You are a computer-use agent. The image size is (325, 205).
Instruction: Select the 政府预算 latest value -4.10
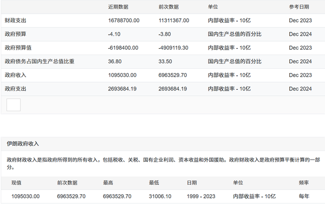(x=114, y=34)
